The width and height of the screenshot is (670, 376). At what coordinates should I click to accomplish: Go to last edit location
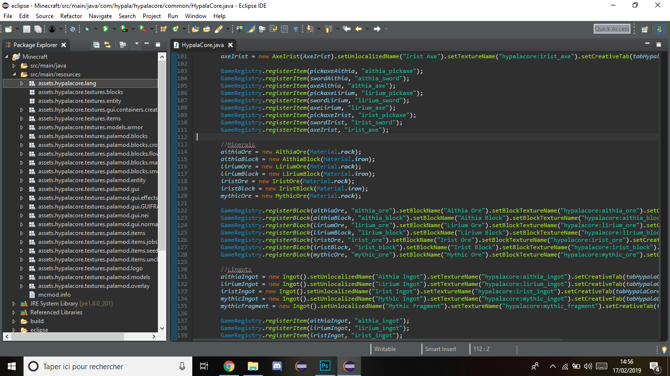pyautogui.click(x=347, y=29)
